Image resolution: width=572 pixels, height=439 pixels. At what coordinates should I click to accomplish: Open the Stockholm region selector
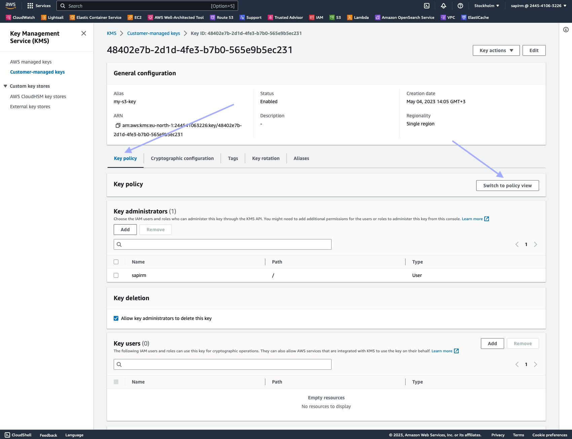[x=486, y=6]
